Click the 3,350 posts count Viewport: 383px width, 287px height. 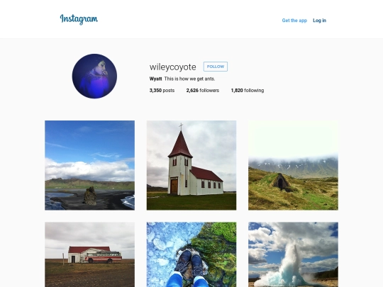coord(162,91)
